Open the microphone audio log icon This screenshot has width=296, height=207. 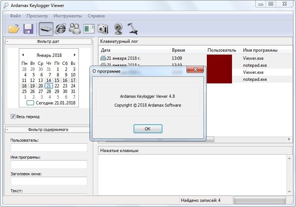132,29
